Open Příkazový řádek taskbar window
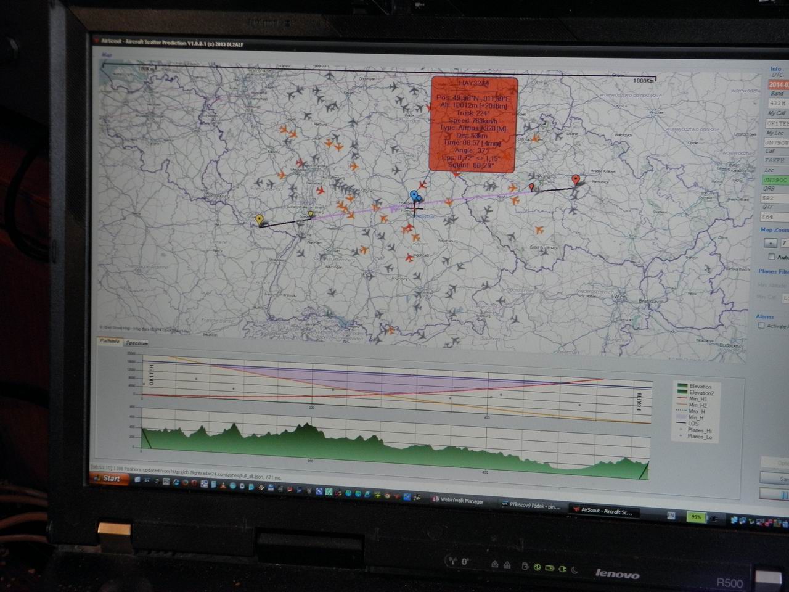This screenshot has width=789, height=592. point(530,506)
